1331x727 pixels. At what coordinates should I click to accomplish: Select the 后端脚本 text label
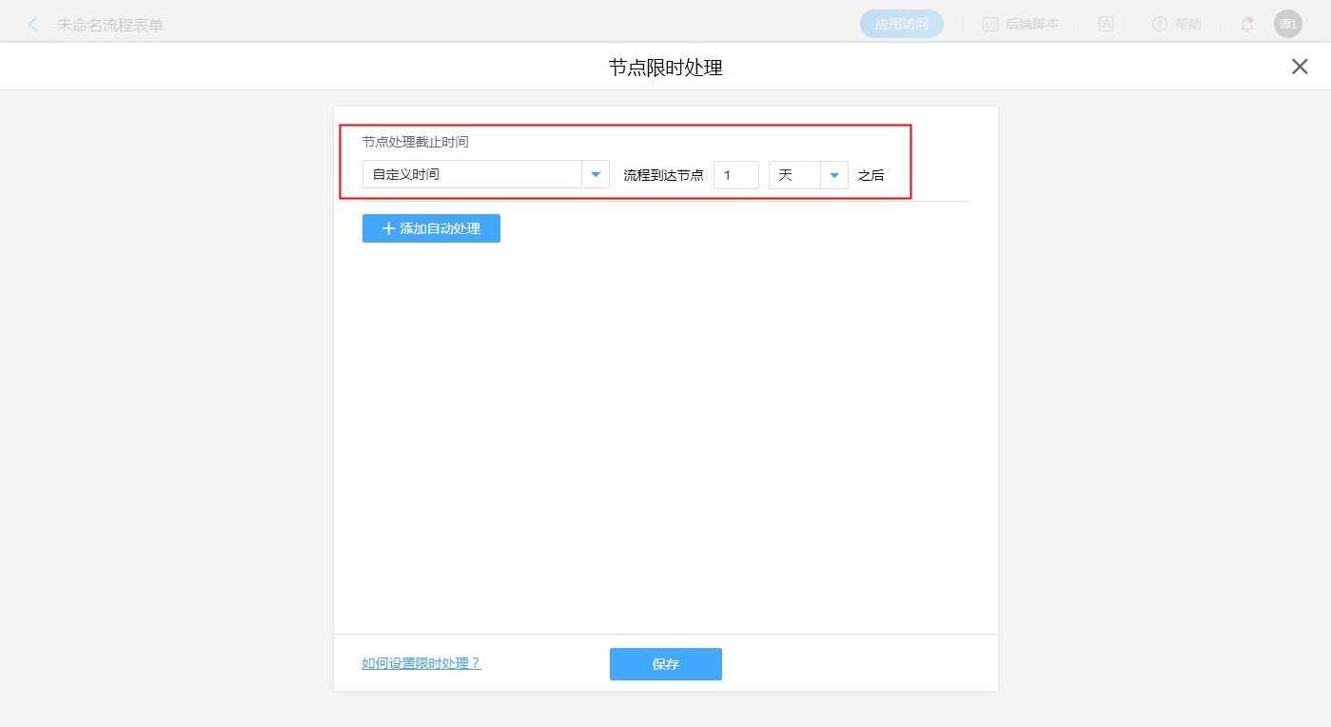click(x=1031, y=25)
